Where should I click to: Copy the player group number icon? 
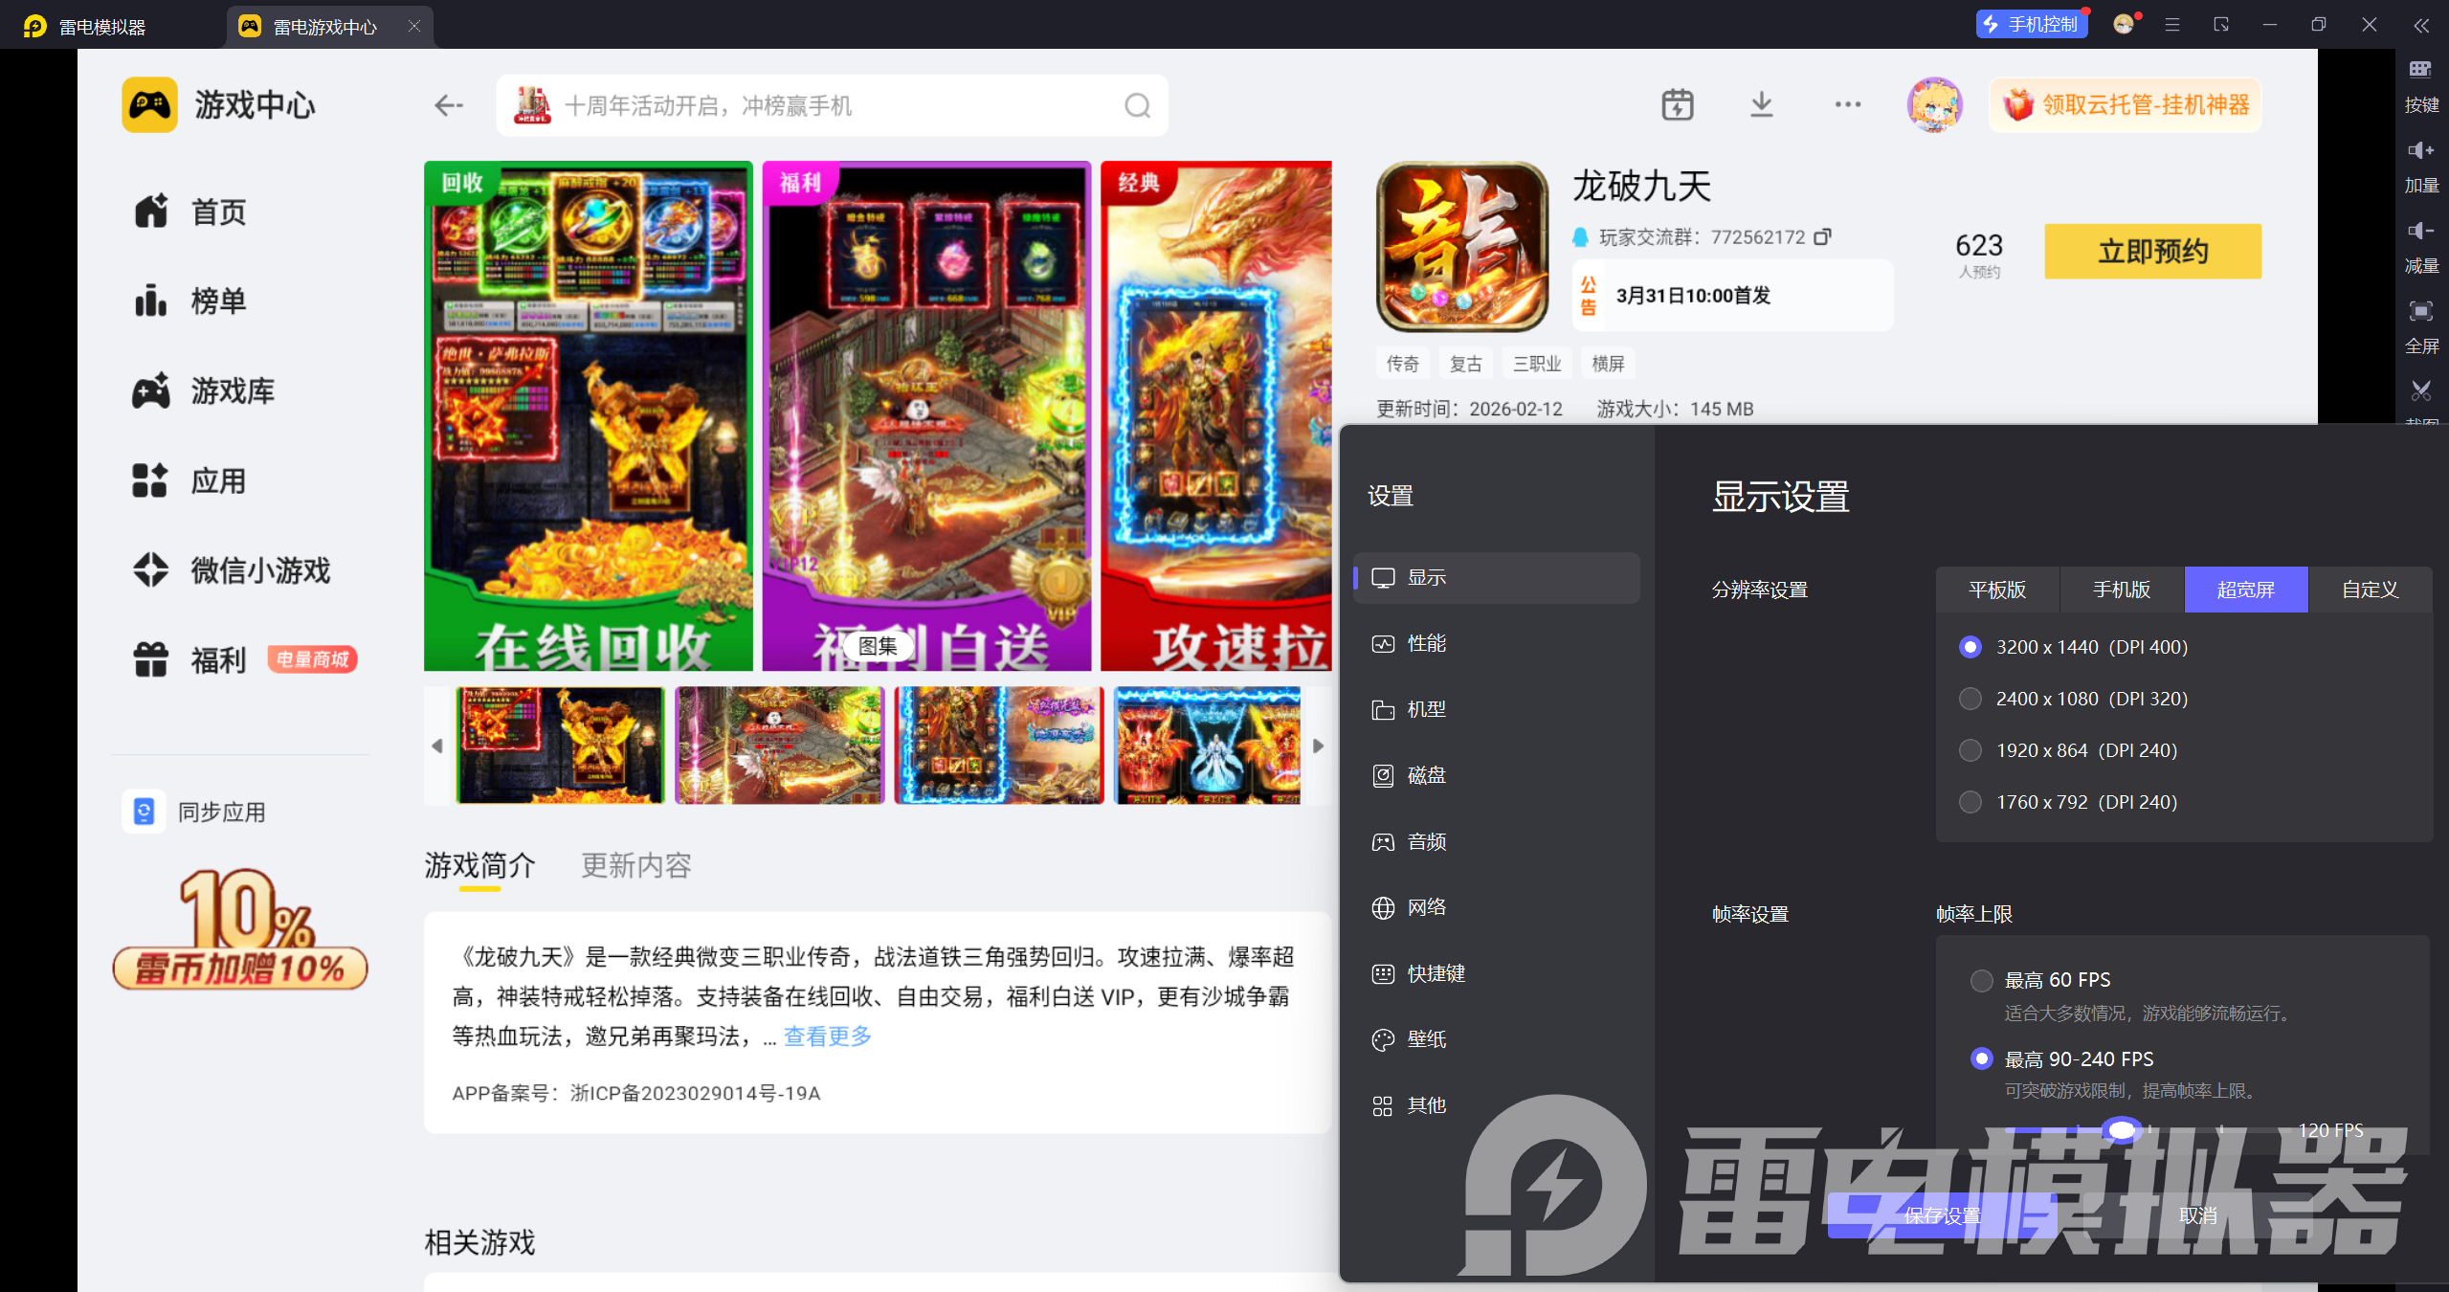(x=1822, y=236)
